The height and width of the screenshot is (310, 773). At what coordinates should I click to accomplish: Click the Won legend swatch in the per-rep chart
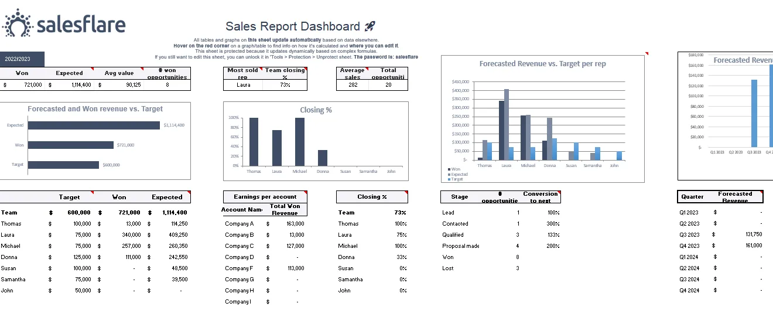point(448,169)
